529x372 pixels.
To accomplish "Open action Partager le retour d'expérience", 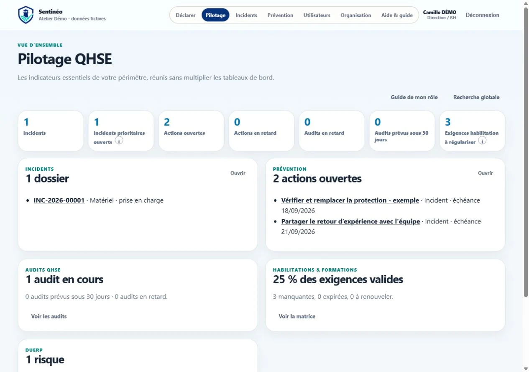I will tap(350, 221).
